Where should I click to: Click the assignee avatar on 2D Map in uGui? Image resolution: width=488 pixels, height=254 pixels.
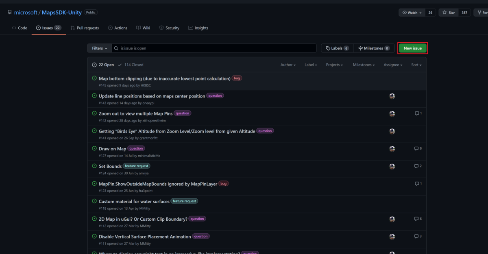click(x=392, y=219)
